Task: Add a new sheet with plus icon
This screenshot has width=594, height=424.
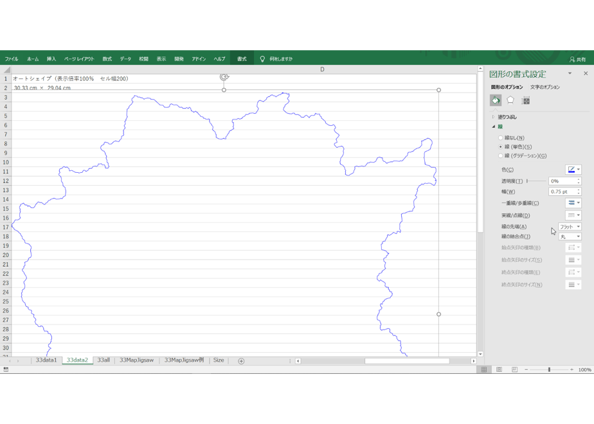Action: pos(241,361)
